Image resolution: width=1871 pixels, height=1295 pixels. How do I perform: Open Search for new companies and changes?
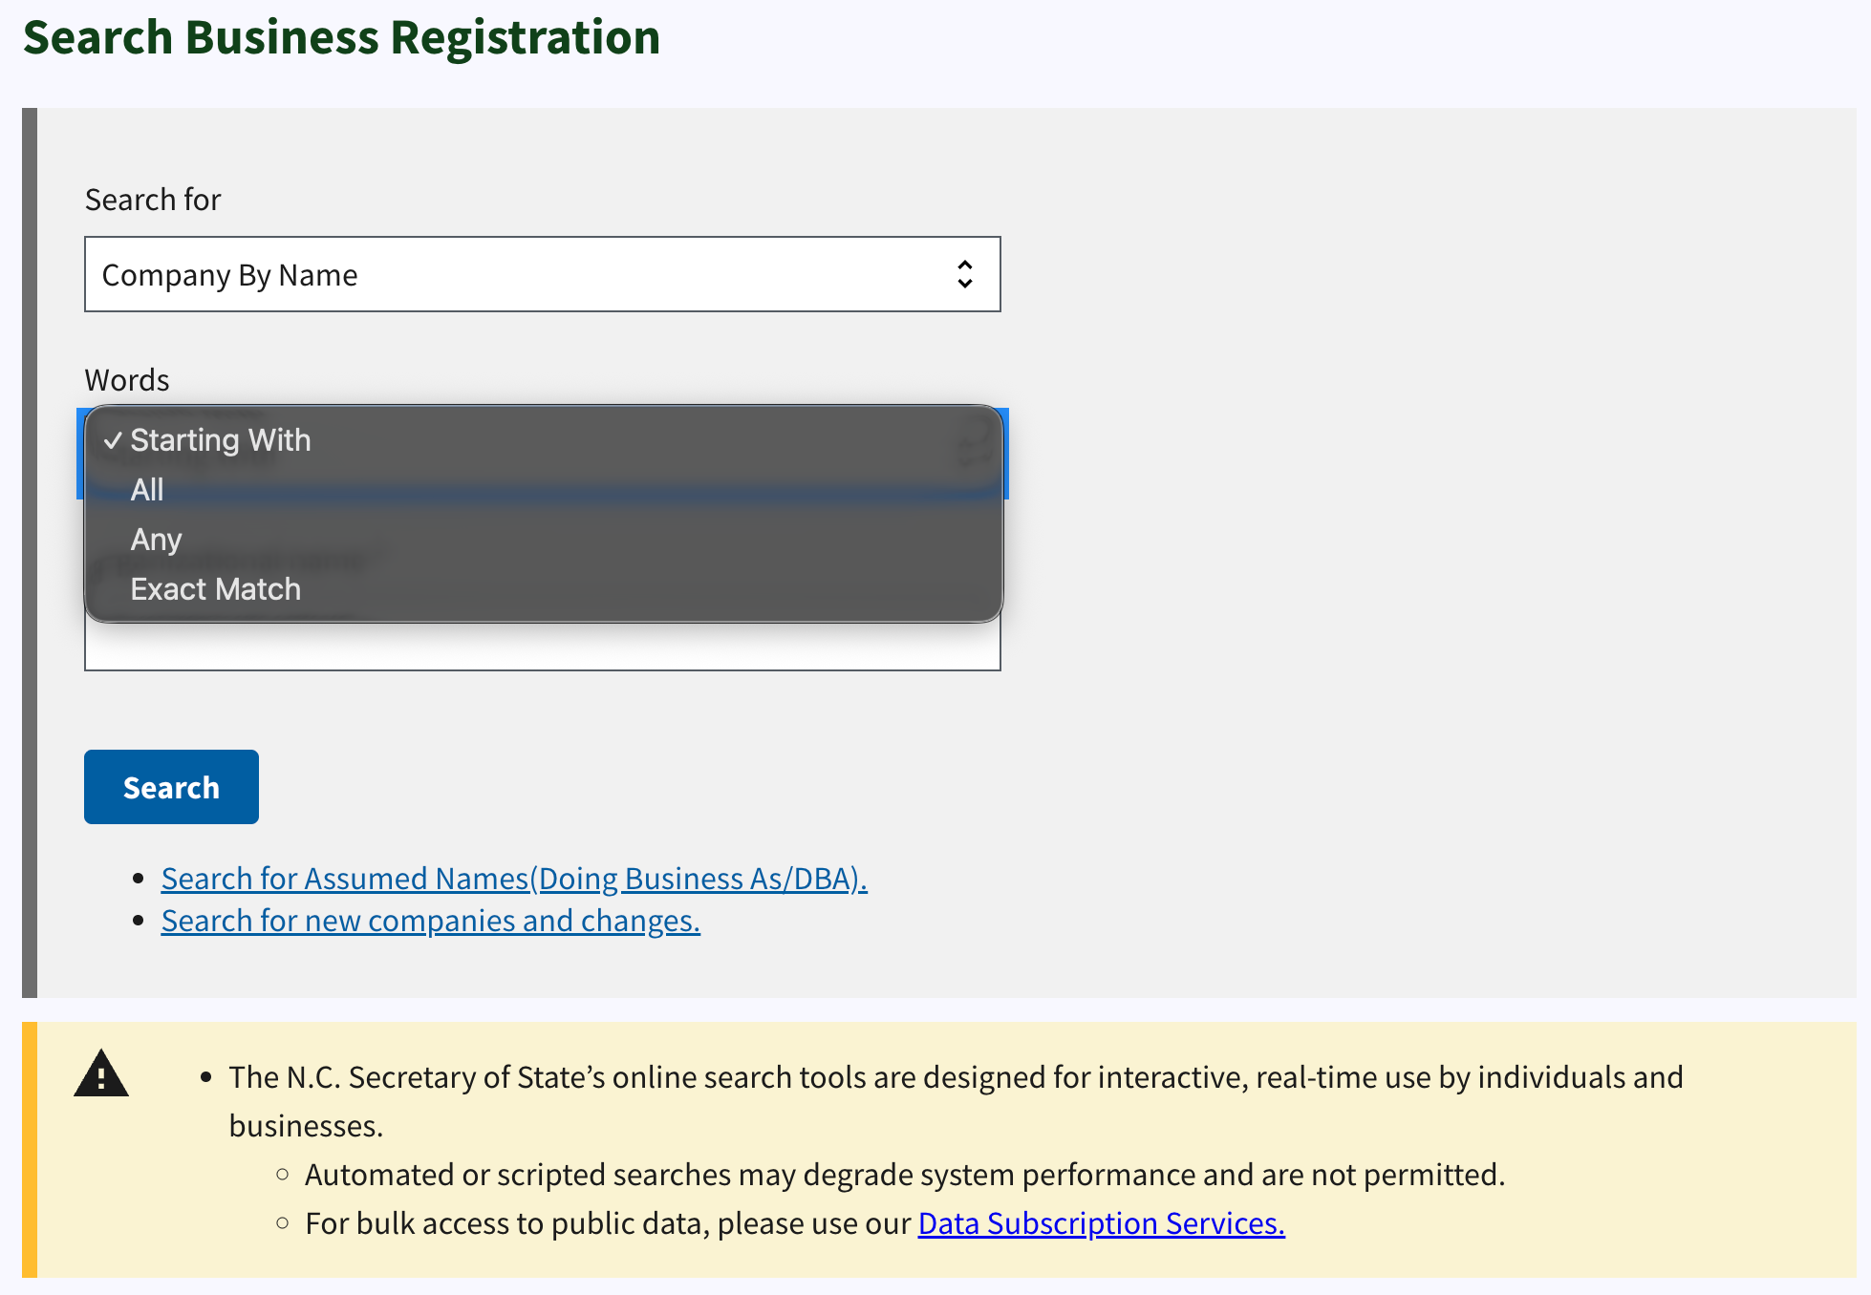(x=431, y=920)
